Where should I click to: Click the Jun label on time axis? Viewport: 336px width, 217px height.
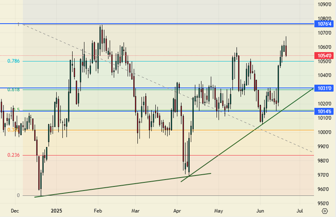click(x=260, y=210)
